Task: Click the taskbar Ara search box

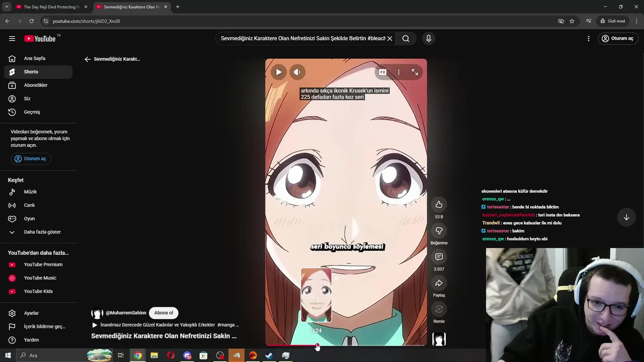Action: [x=64, y=355]
